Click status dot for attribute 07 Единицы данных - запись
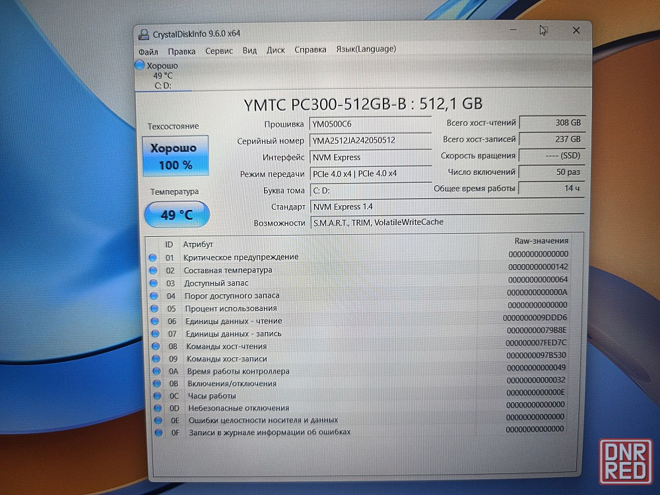Screen dimensions: 660x495 coord(155,334)
